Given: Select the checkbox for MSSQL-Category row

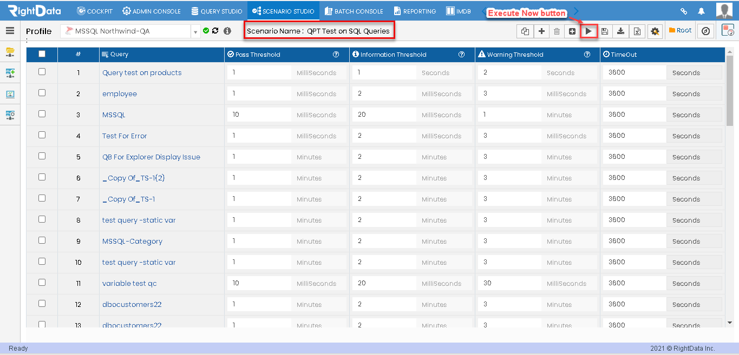Looking at the screenshot, I should click(42, 240).
